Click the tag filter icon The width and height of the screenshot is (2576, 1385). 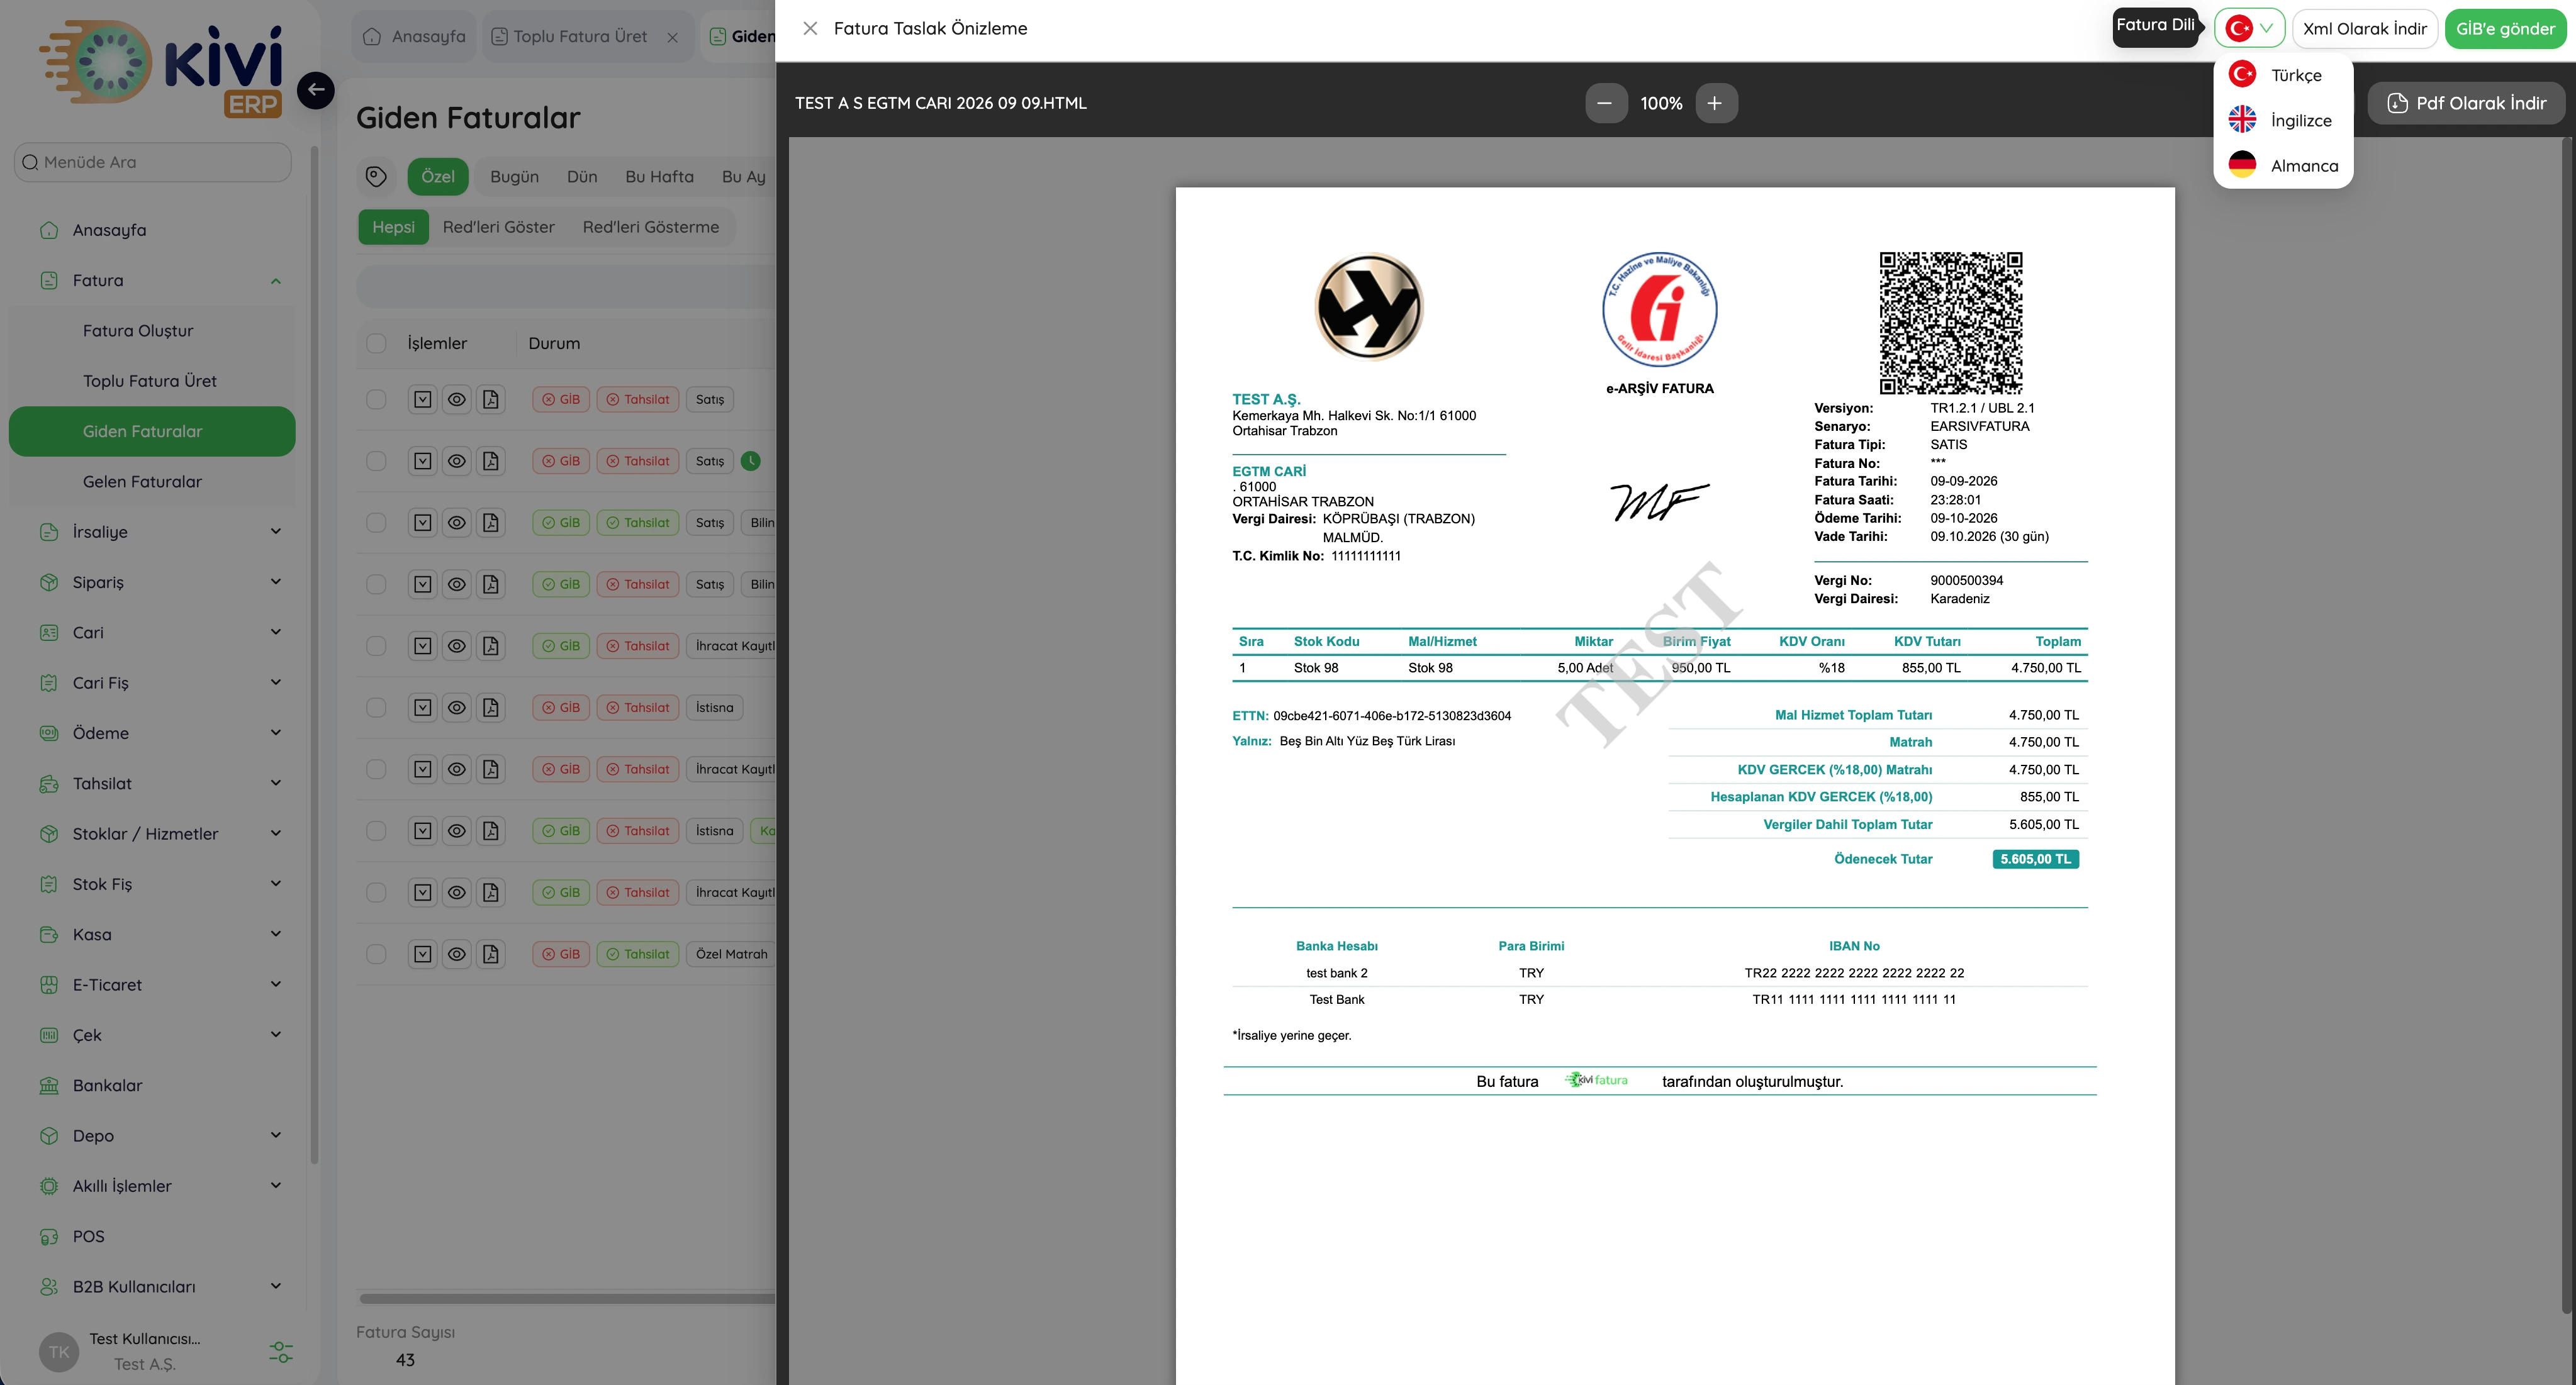(x=376, y=177)
